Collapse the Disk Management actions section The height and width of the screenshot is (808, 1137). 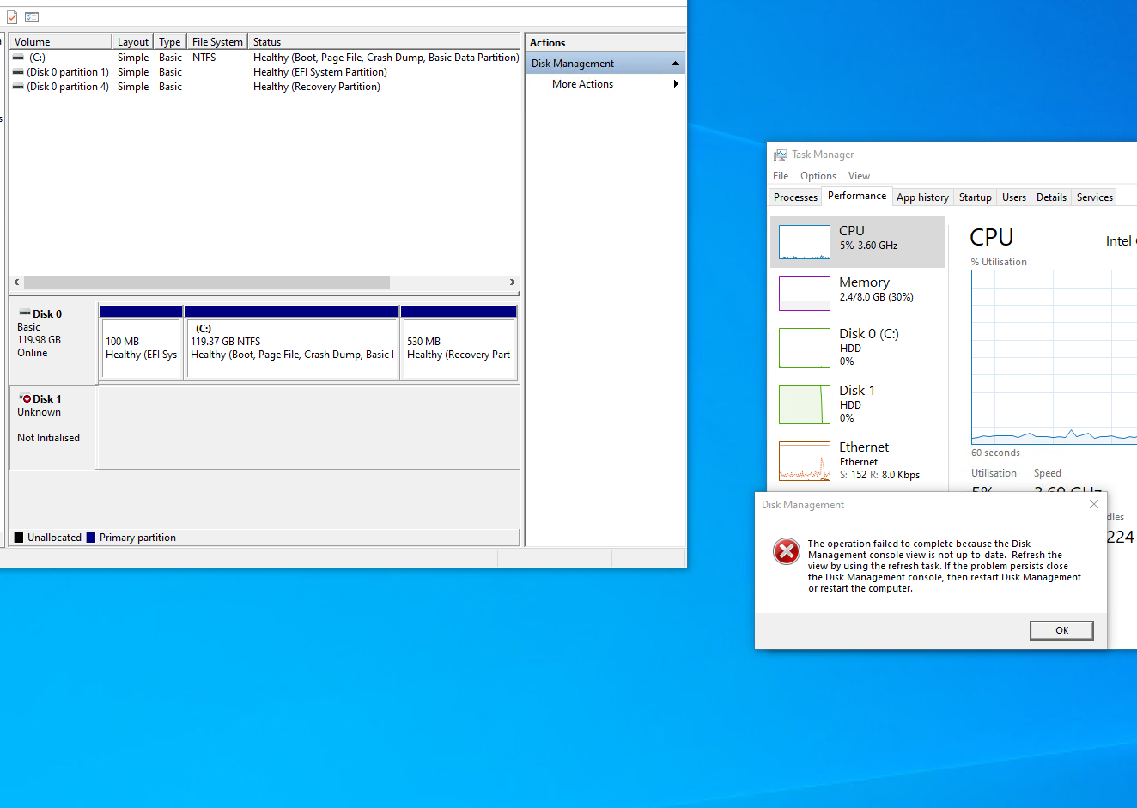point(675,64)
